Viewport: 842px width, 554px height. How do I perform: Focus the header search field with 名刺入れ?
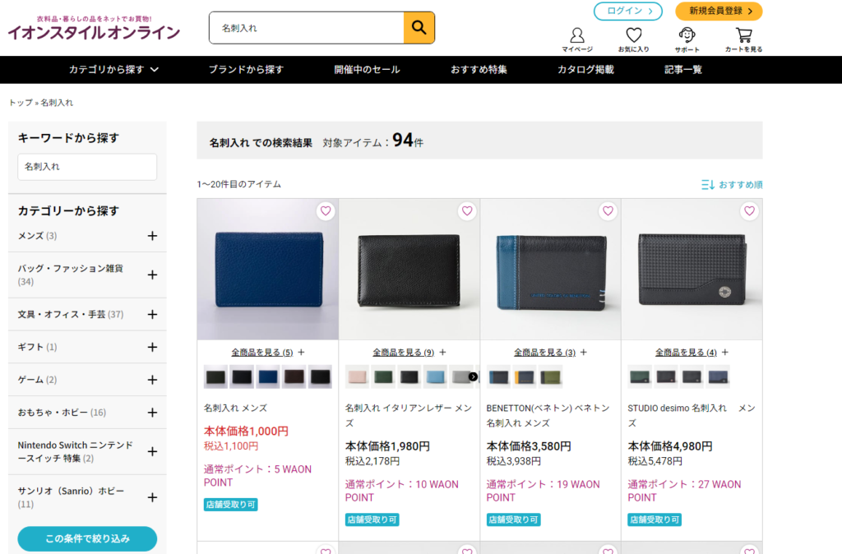[x=307, y=27]
